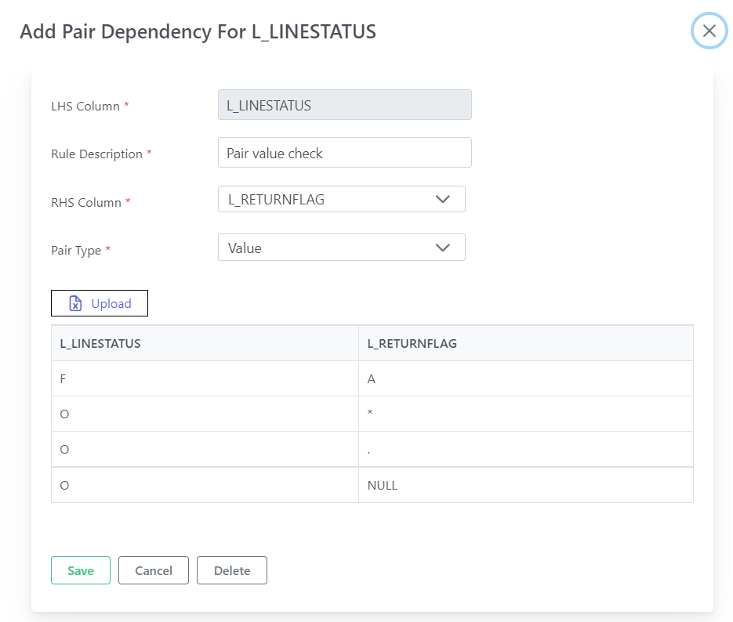Select the asterisk value cell
The width and height of the screenshot is (733, 622).
(x=526, y=414)
